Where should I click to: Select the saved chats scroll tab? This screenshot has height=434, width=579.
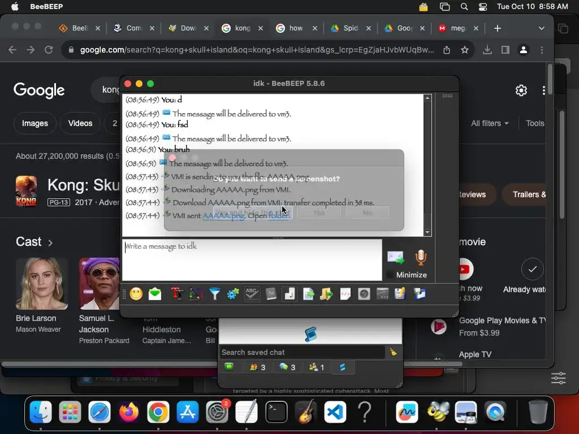(x=343, y=367)
